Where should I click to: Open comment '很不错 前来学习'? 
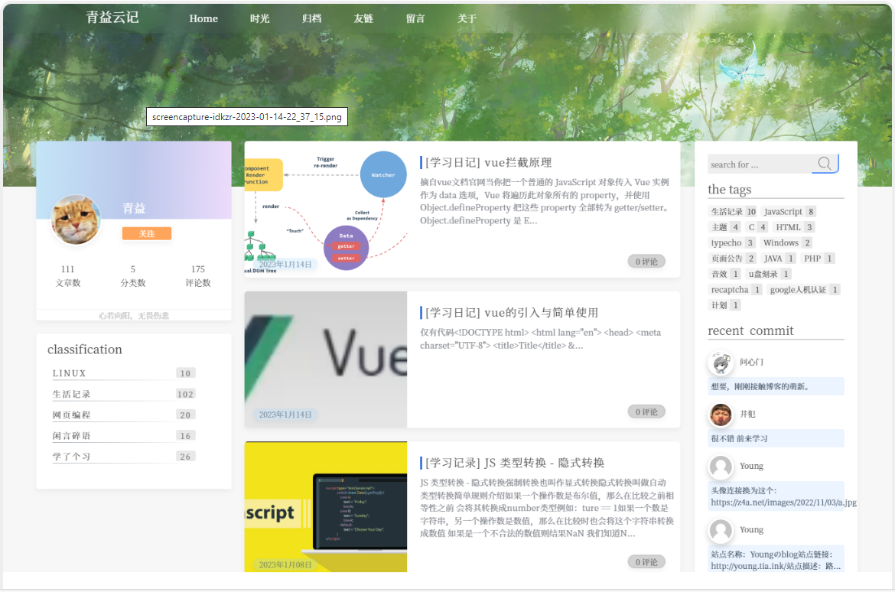pyautogui.click(x=776, y=438)
